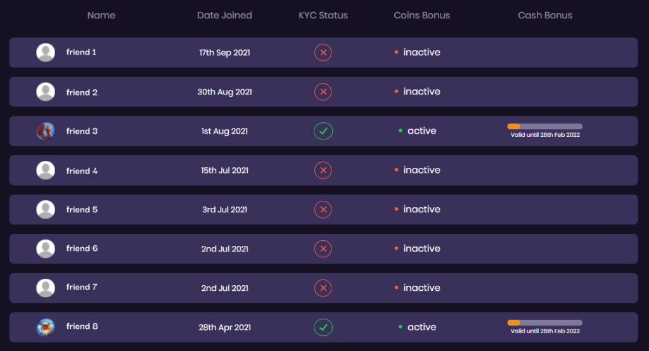Click the Coins Bonus column header
This screenshot has width=649, height=351.
click(x=421, y=15)
